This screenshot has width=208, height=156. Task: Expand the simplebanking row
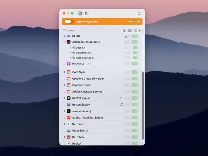(65, 111)
